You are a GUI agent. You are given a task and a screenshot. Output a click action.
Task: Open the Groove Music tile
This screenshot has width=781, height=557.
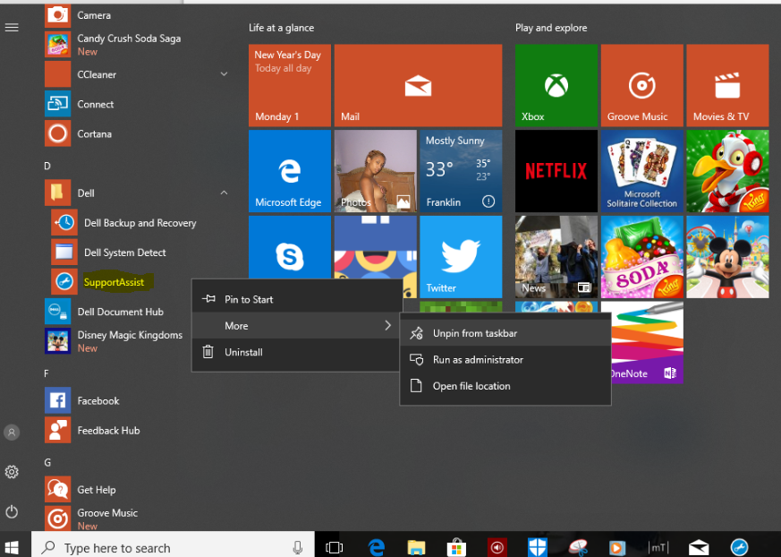pos(641,85)
